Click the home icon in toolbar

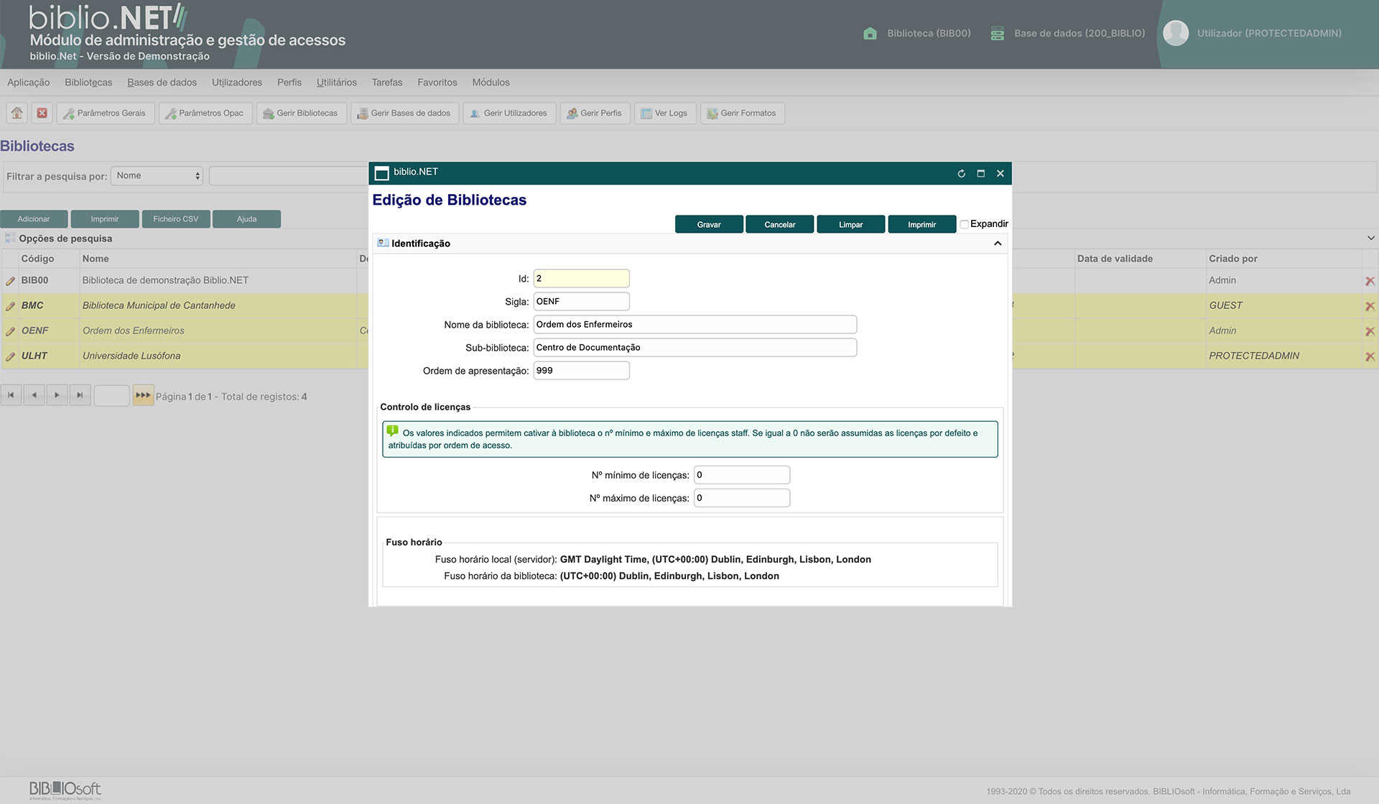[x=17, y=113]
